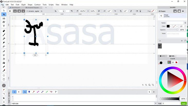188x106 pixels.
Task: Select the Knife tool
Action: (4, 51)
